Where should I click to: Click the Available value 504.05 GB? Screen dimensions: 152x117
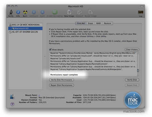(x=100, y=97)
